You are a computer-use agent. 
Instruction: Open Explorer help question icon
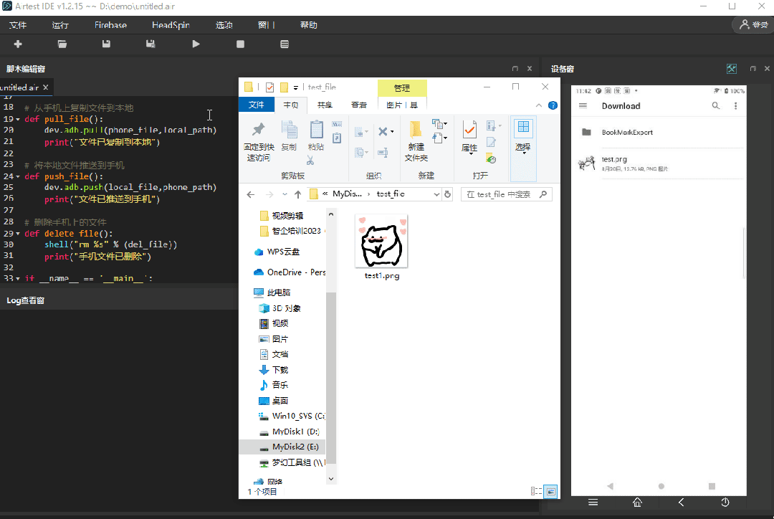point(553,105)
